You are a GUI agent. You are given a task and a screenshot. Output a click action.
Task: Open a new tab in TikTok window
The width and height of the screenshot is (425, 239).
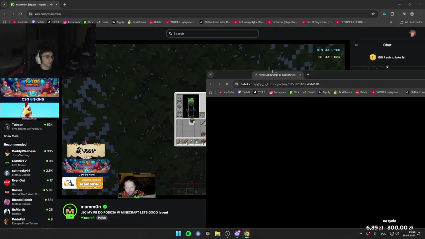308,75
